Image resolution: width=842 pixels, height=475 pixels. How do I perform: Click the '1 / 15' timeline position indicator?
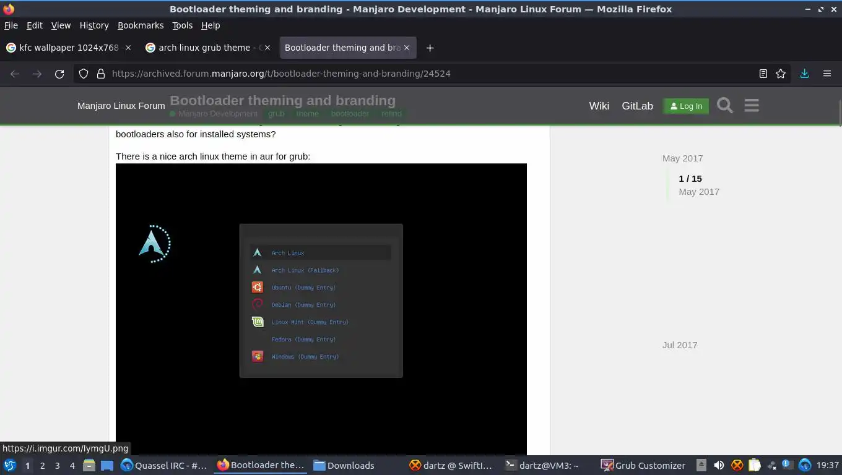tap(690, 179)
